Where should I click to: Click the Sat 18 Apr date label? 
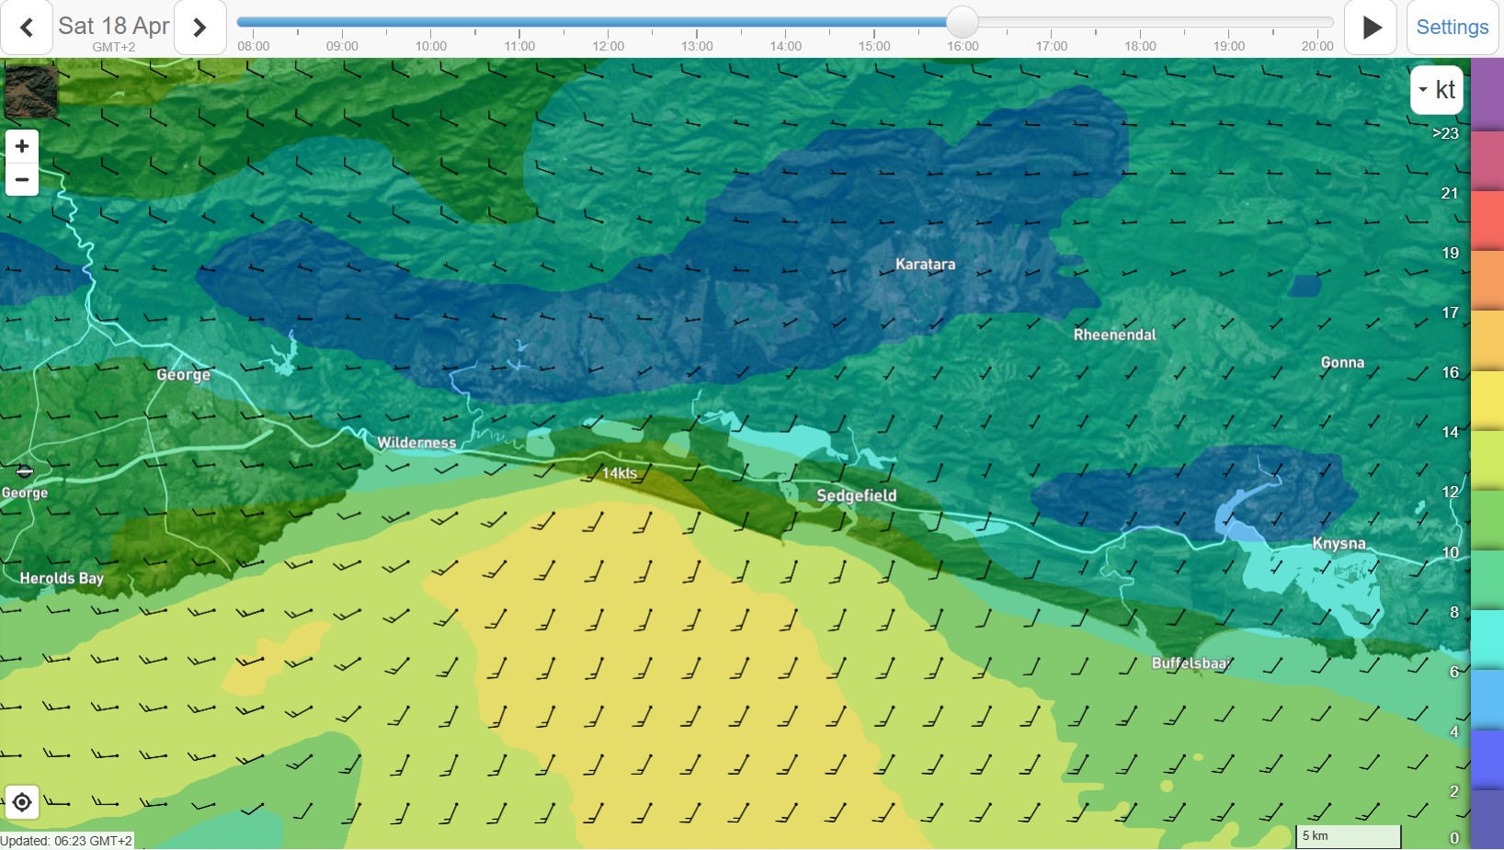tap(113, 26)
